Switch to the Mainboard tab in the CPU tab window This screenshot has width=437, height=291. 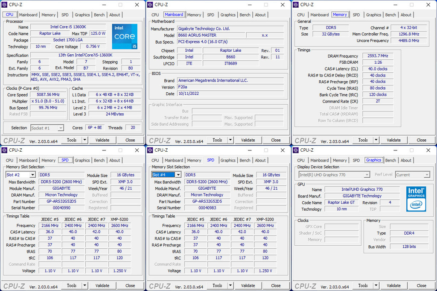[x=28, y=15]
